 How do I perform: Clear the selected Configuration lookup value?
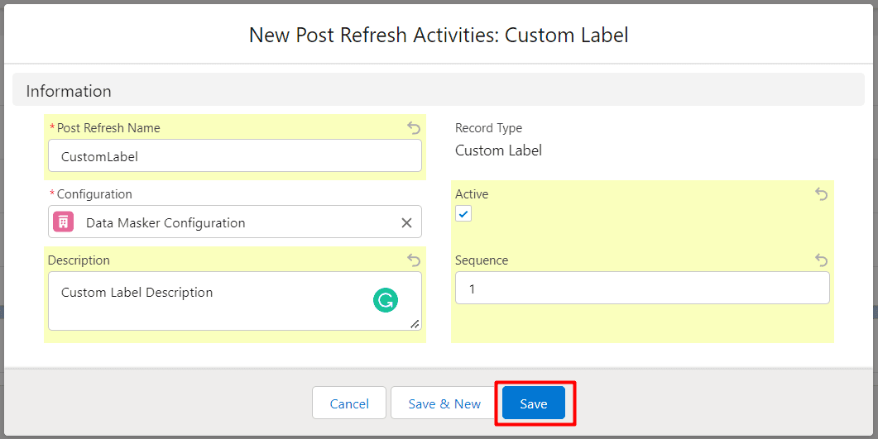(x=406, y=222)
